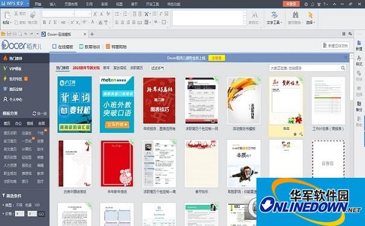
Task: Toggle Underline formatting (U)
Action: (55, 22)
